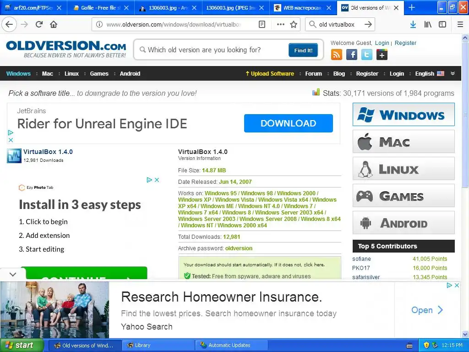Open the Library bookshelf icon
Image resolution: width=469 pixels, height=352 pixels.
[x=428, y=25]
